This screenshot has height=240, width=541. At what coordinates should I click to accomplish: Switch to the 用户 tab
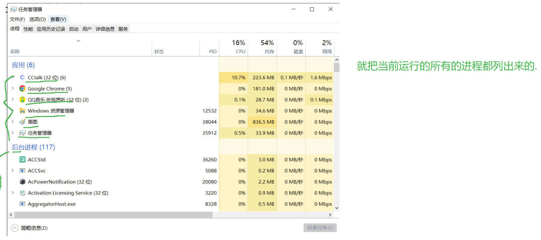(87, 29)
